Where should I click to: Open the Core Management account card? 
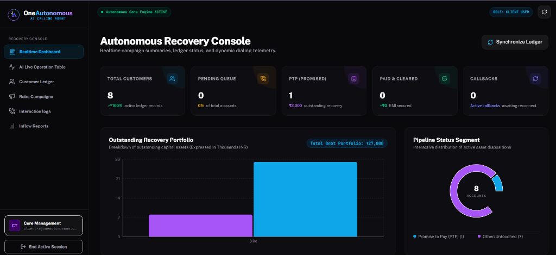43,226
